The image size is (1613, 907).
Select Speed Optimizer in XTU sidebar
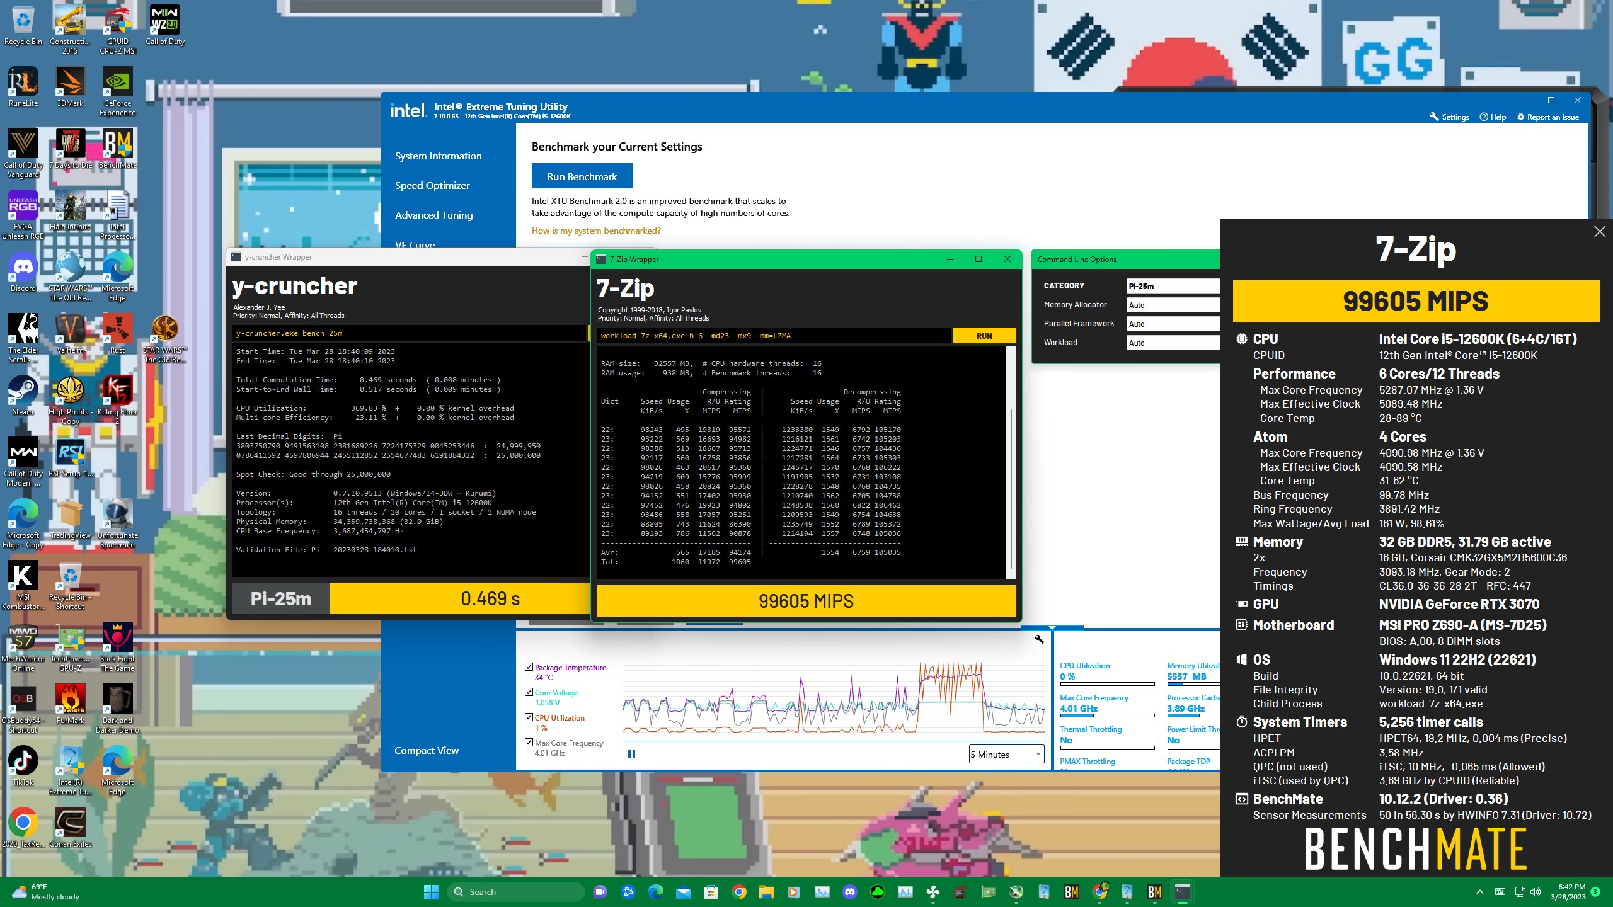coord(432,185)
